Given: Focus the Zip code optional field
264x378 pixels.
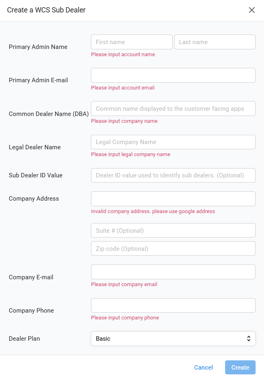Looking at the screenshot, I should pos(173,248).
